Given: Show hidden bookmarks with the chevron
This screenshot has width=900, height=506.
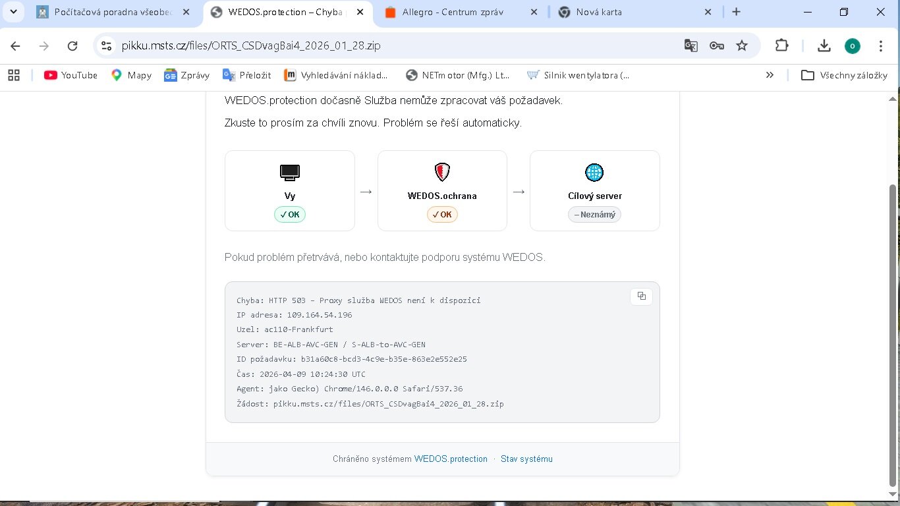Looking at the screenshot, I should pyautogui.click(x=770, y=75).
